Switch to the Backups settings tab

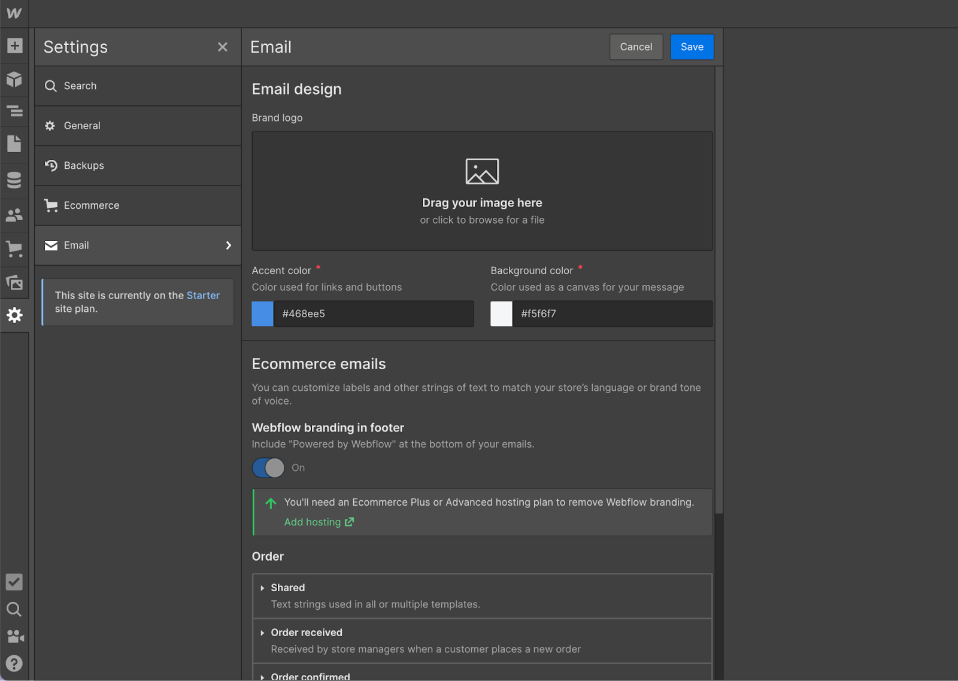[x=84, y=166]
